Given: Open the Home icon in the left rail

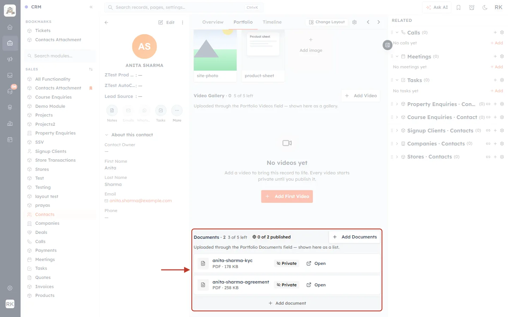Looking at the screenshot, I should pyautogui.click(x=10, y=27).
